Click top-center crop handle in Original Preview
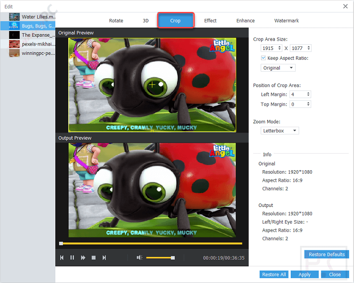The image size is (354, 283). (152, 38)
